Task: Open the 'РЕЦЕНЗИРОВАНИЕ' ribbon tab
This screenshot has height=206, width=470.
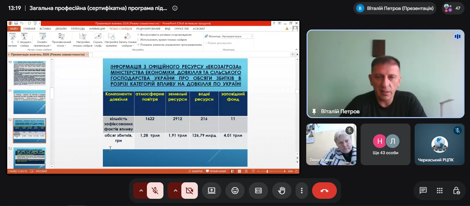Action: coord(148,29)
